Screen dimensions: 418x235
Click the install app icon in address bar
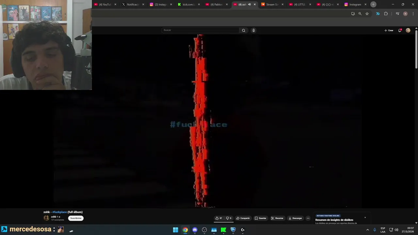353,14
